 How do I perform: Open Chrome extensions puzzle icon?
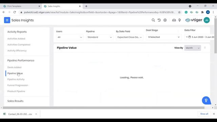point(202,12)
